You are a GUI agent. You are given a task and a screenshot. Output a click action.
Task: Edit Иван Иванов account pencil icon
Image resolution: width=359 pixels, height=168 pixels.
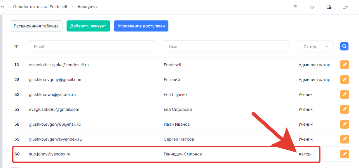pos(345,124)
